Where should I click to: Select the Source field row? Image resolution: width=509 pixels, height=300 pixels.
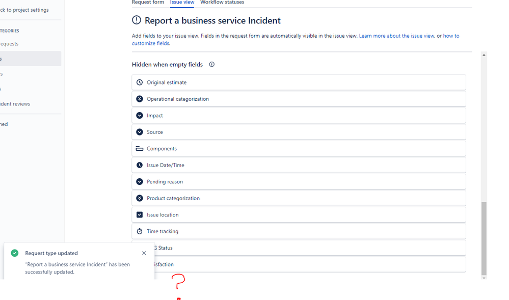(299, 132)
